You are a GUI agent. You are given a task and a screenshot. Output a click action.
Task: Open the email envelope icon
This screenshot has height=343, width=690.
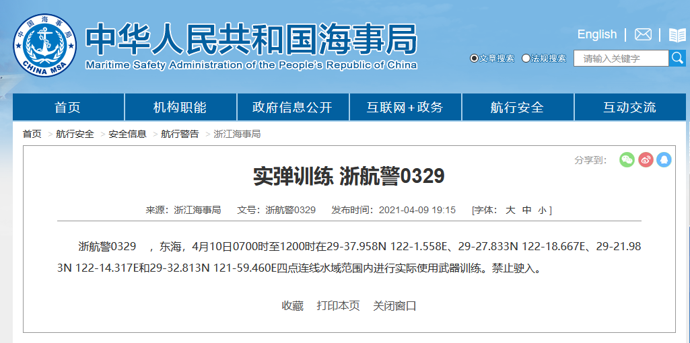coord(643,34)
